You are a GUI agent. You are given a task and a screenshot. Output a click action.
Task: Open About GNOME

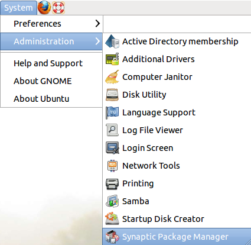point(51,81)
